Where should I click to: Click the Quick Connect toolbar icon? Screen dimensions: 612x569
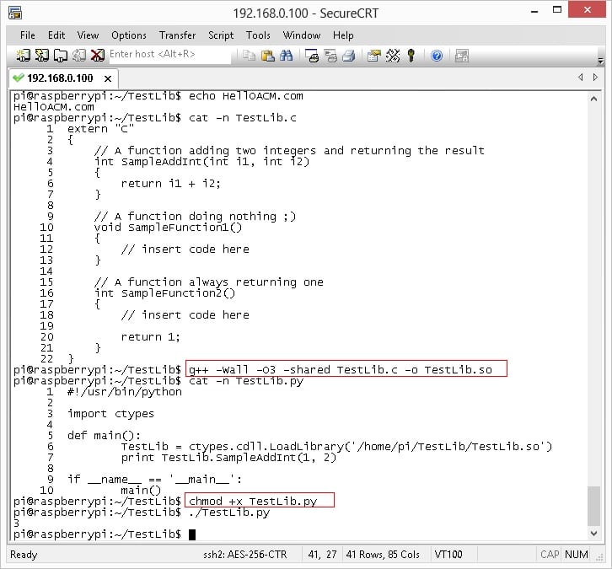[x=42, y=56]
